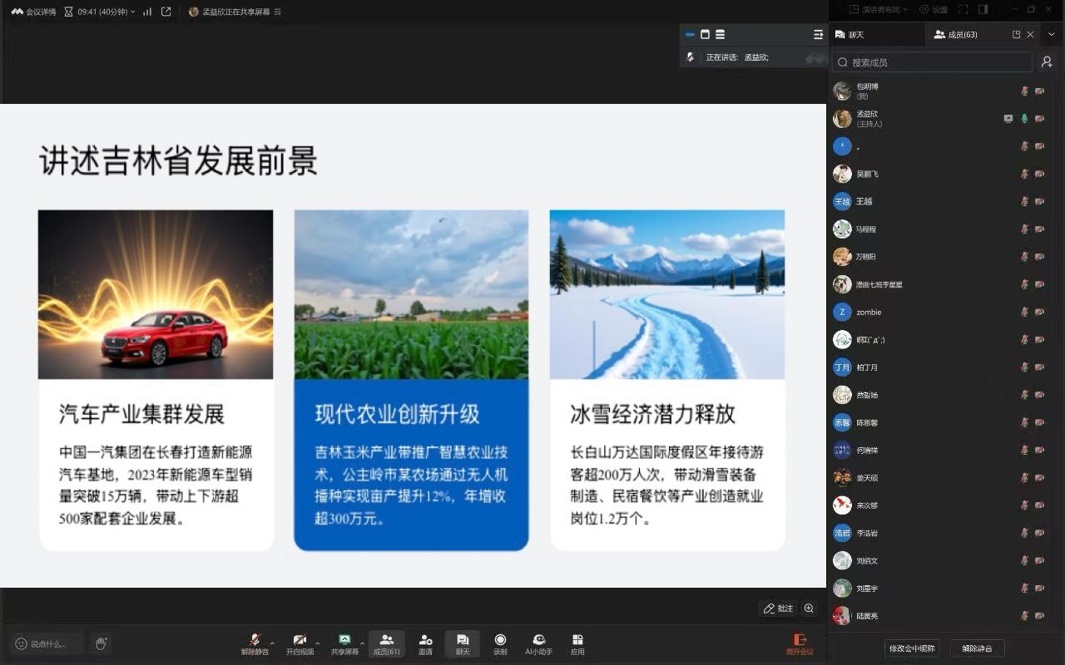Click the emoji smiley in chat box
The image size is (1065, 665).
(x=21, y=643)
